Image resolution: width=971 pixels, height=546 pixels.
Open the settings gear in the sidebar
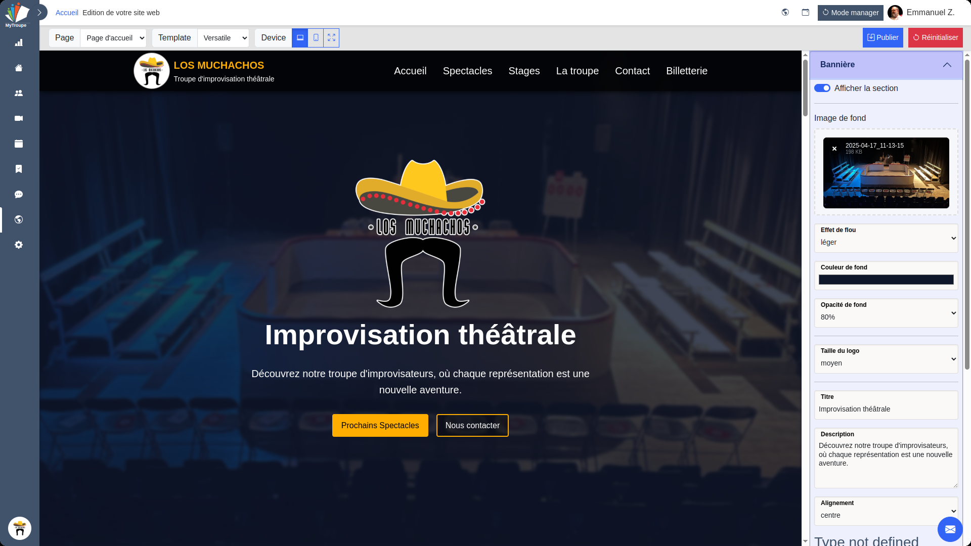19,245
